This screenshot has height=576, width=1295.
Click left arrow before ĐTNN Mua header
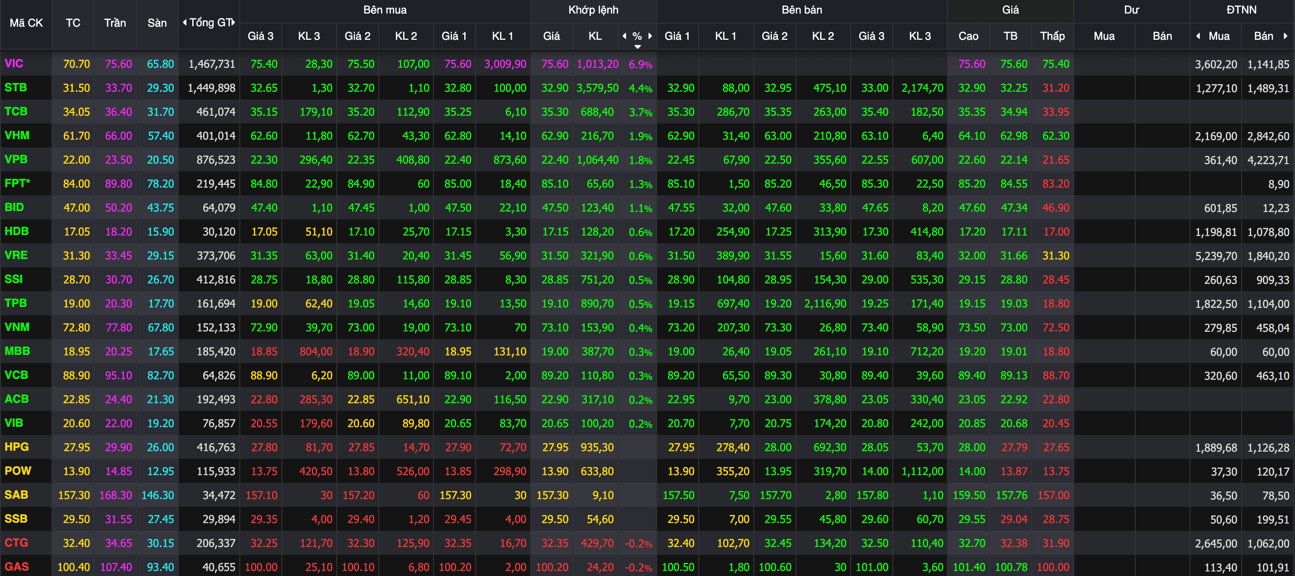[1199, 36]
